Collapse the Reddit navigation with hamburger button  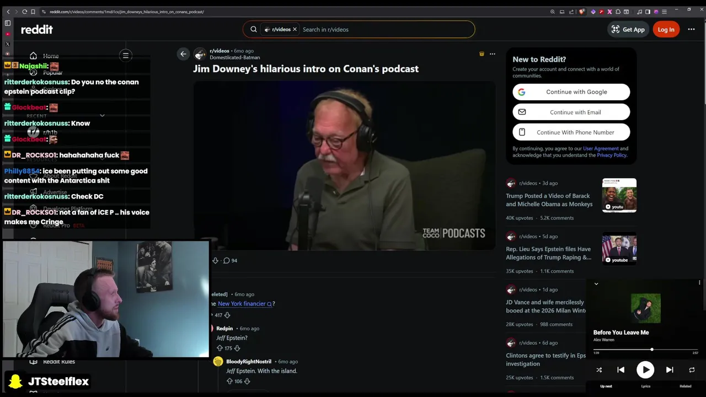click(126, 55)
